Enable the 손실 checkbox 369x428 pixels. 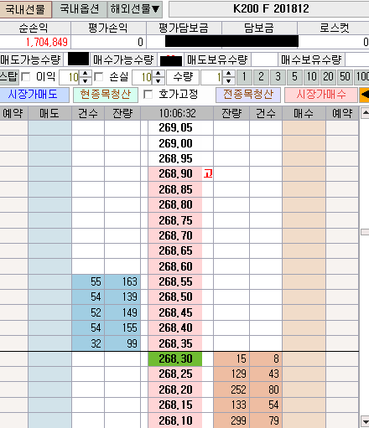coord(99,77)
